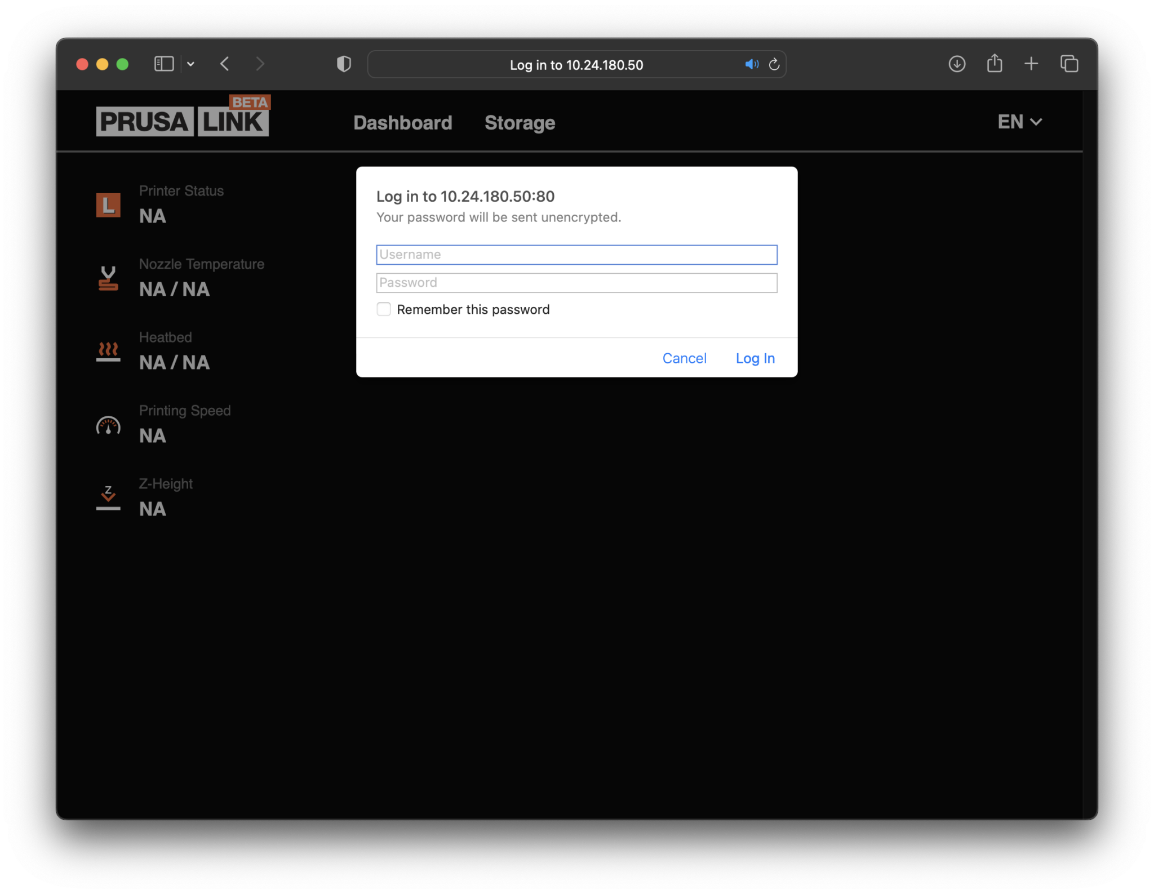1154x894 pixels.
Task: Click the heatbed icon
Action: pyautogui.click(x=108, y=352)
